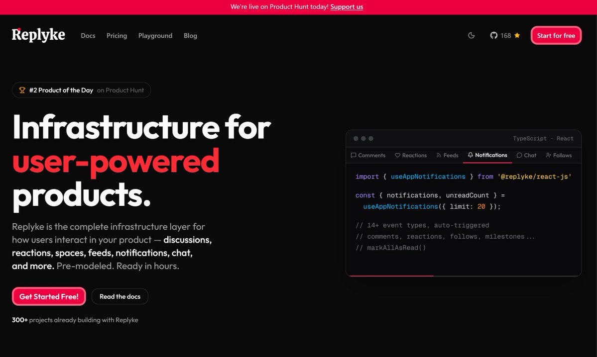Click the 'limit: 20' code value
Screen dimensions: 597x357
click(468, 206)
